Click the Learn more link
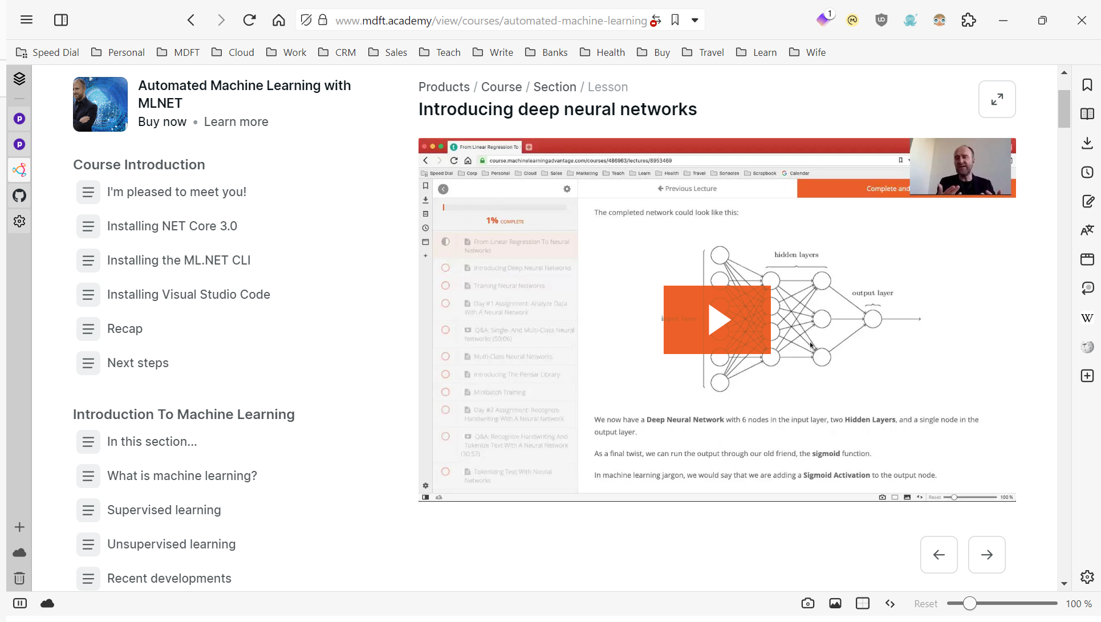This screenshot has height=622, width=1101. (236, 121)
